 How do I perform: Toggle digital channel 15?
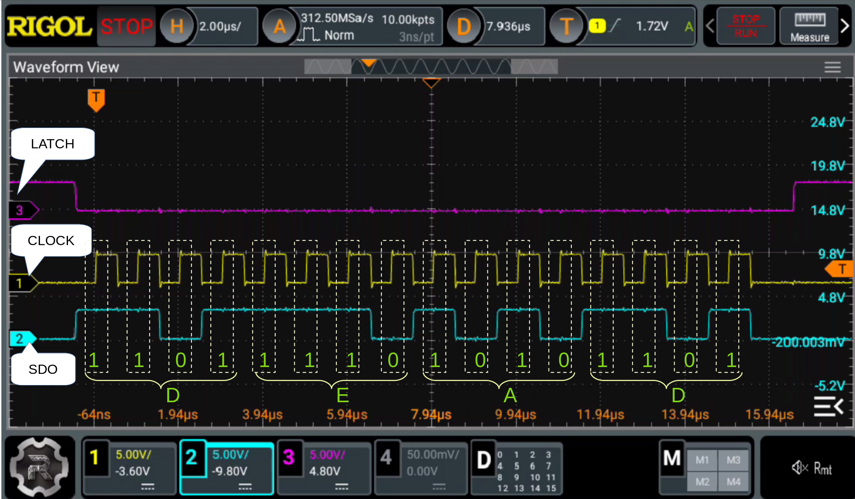551,488
